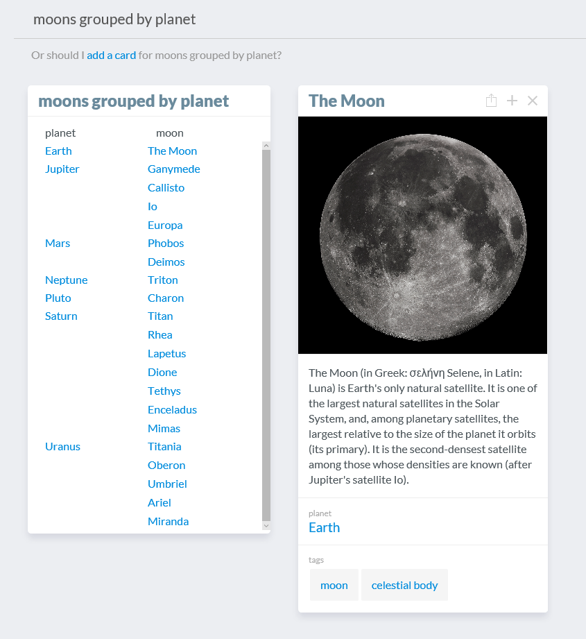Open the Europa moon link
This screenshot has width=586, height=639.
tap(165, 225)
